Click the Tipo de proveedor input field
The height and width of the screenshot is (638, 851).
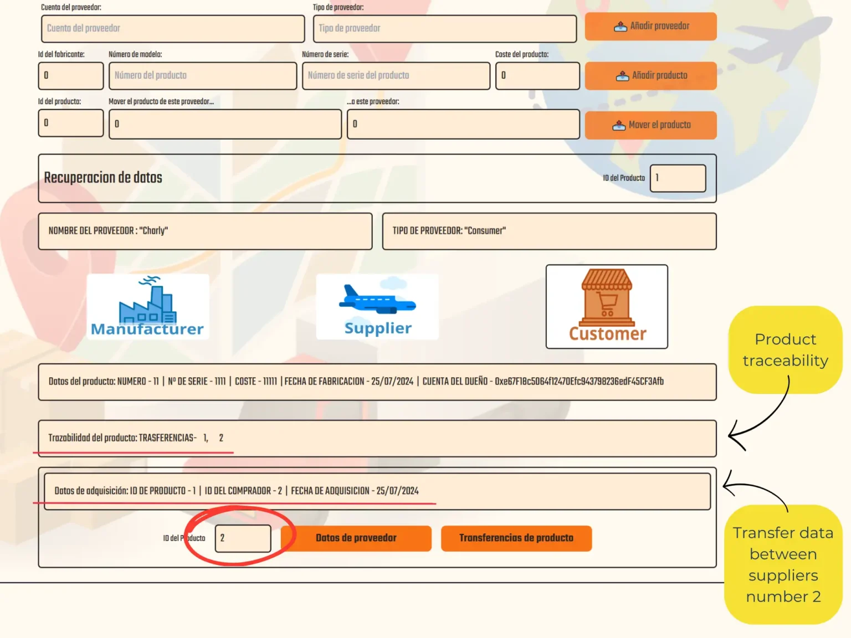point(444,29)
